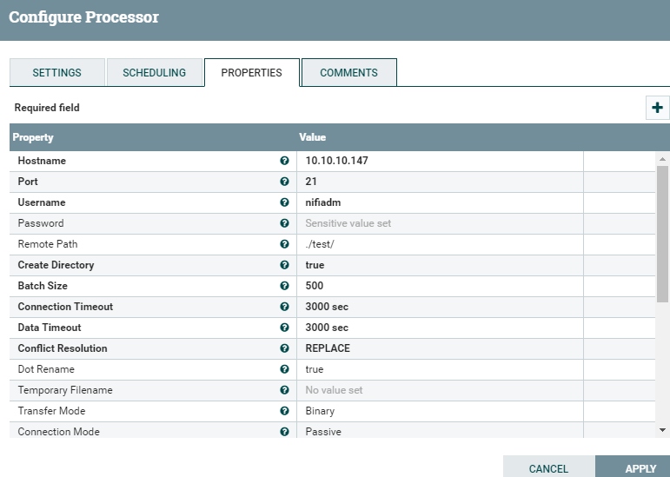This screenshot has height=477, width=670.
Task: Show help for the Password property
Action: [x=284, y=223]
